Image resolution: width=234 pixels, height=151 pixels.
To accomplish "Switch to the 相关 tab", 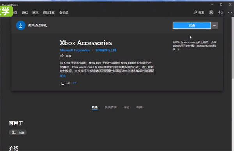I will [x=139, y=107].
